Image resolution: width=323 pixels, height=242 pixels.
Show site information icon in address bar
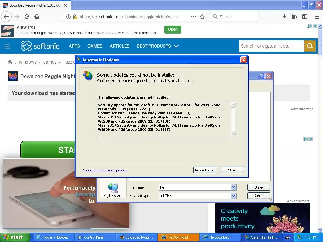(x=68, y=17)
